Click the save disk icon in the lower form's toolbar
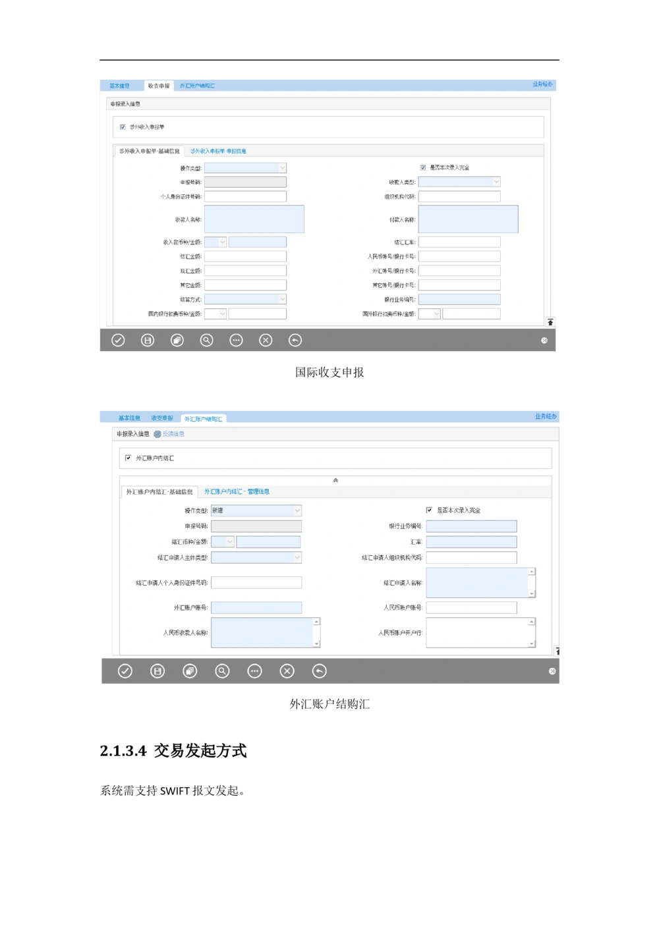Screen dimensions: 659x932 158,671
